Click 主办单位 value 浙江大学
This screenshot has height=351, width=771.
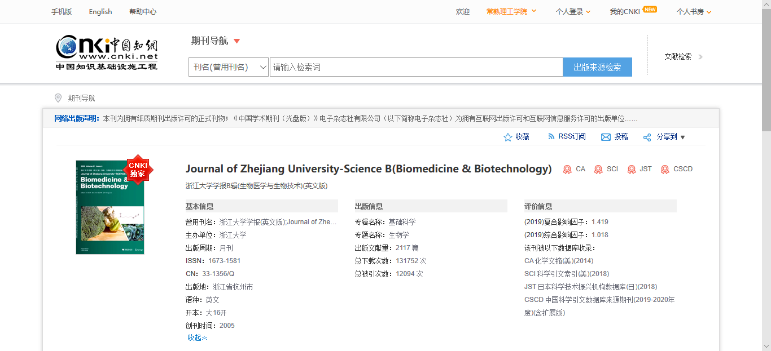pyautogui.click(x=233, y=235)
